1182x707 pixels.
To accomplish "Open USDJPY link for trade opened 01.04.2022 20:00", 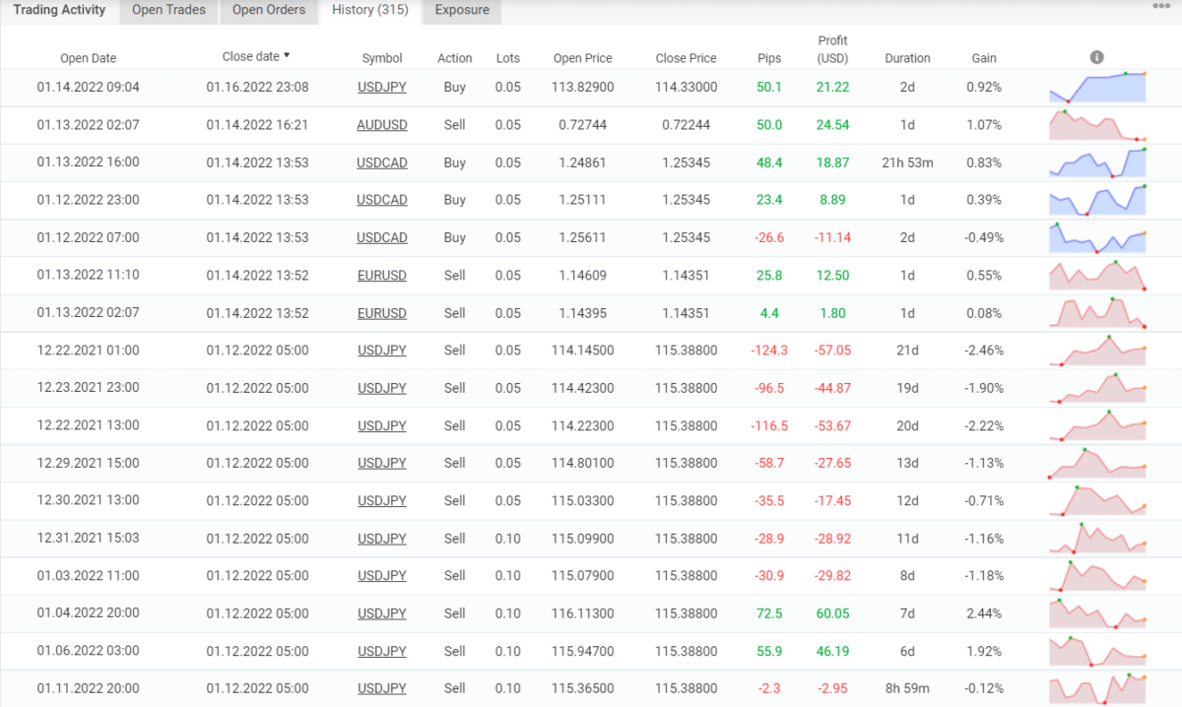I will [382, 613].
